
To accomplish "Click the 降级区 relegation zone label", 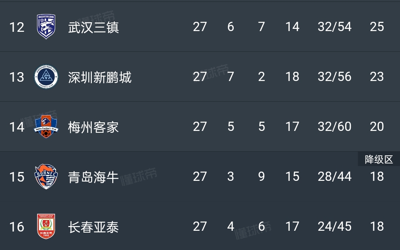I will 379,159.
